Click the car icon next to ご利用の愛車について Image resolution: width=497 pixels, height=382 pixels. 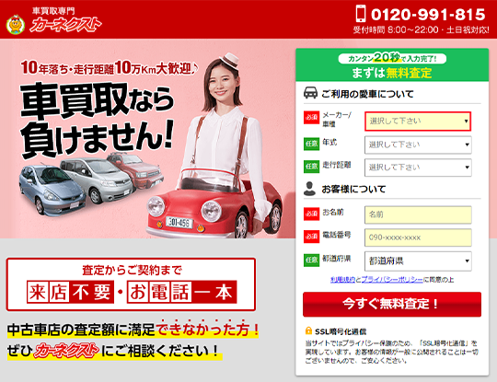310,93
